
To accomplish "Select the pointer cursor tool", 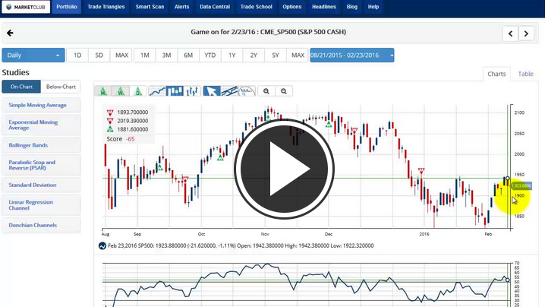I will point(212,91).
